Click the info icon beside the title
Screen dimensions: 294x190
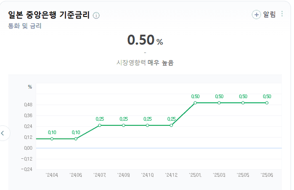(x=96, y=15)
